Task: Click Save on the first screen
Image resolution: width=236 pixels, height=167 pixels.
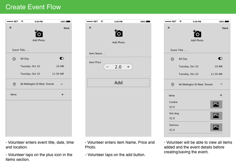Action: pos(66,28)
